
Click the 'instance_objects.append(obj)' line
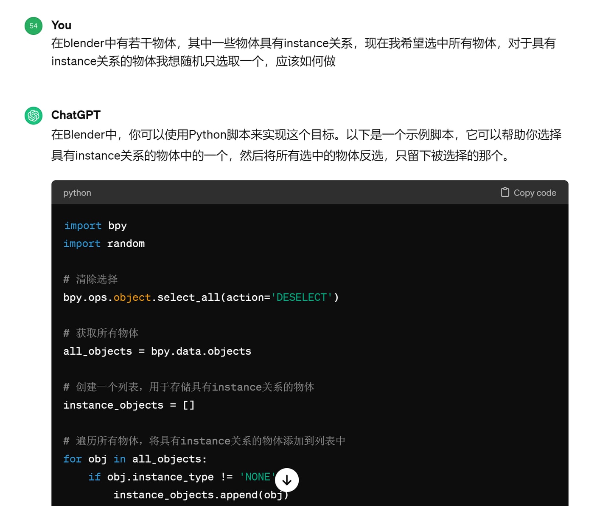(201, 495)
